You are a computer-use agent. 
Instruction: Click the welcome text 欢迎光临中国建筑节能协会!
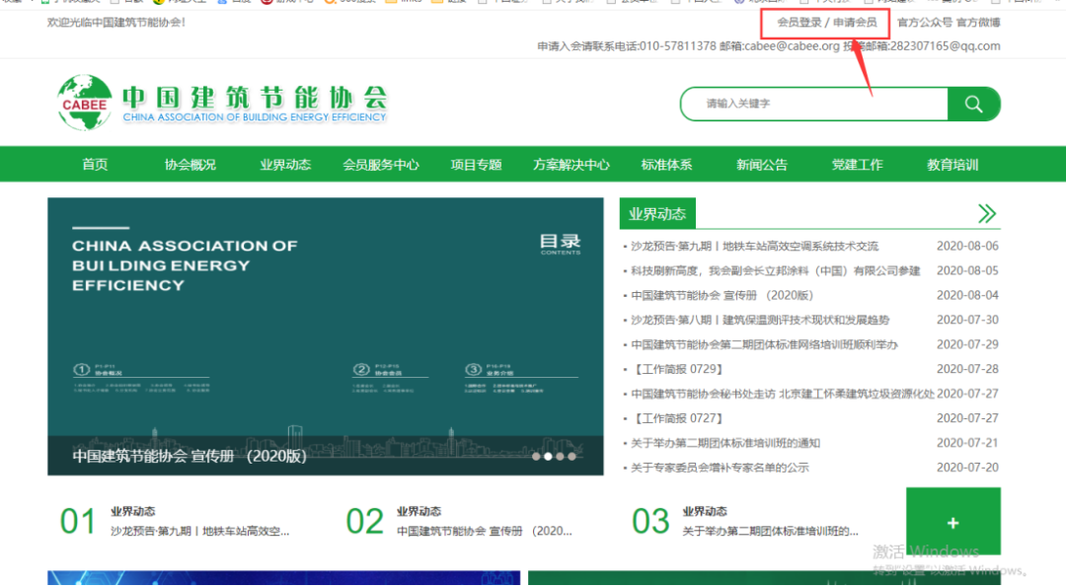[116, 23]
